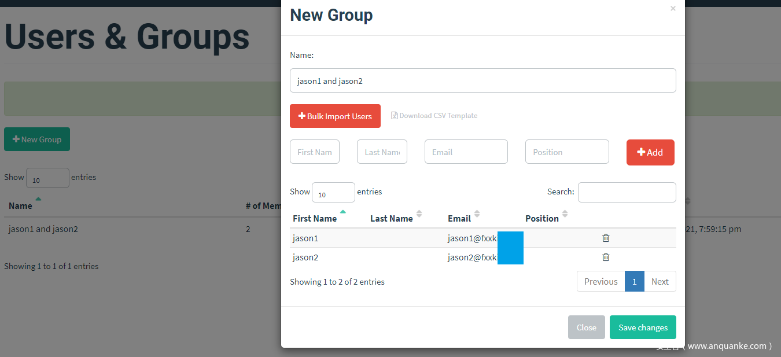The width and height of the screenshot is (781, 357).
Task: Focus the group Name input field
Action: [482, 80]
